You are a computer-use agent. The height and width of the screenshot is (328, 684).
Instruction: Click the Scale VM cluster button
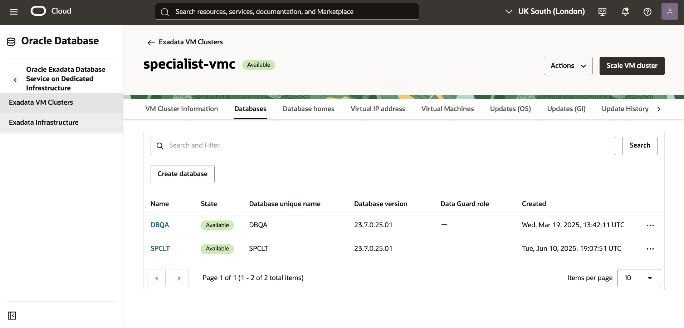632,66
